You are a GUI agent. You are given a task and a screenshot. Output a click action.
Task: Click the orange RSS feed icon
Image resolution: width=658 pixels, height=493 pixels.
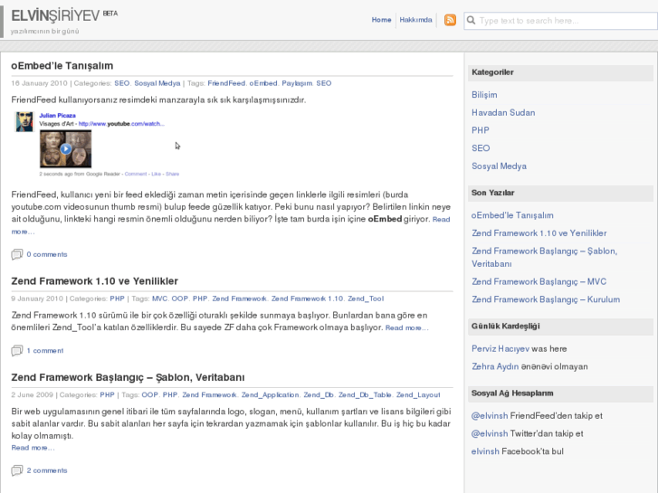450,20
